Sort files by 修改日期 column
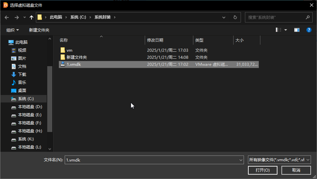The width and height of the screenshot is (317, 179). coord(155,40)
